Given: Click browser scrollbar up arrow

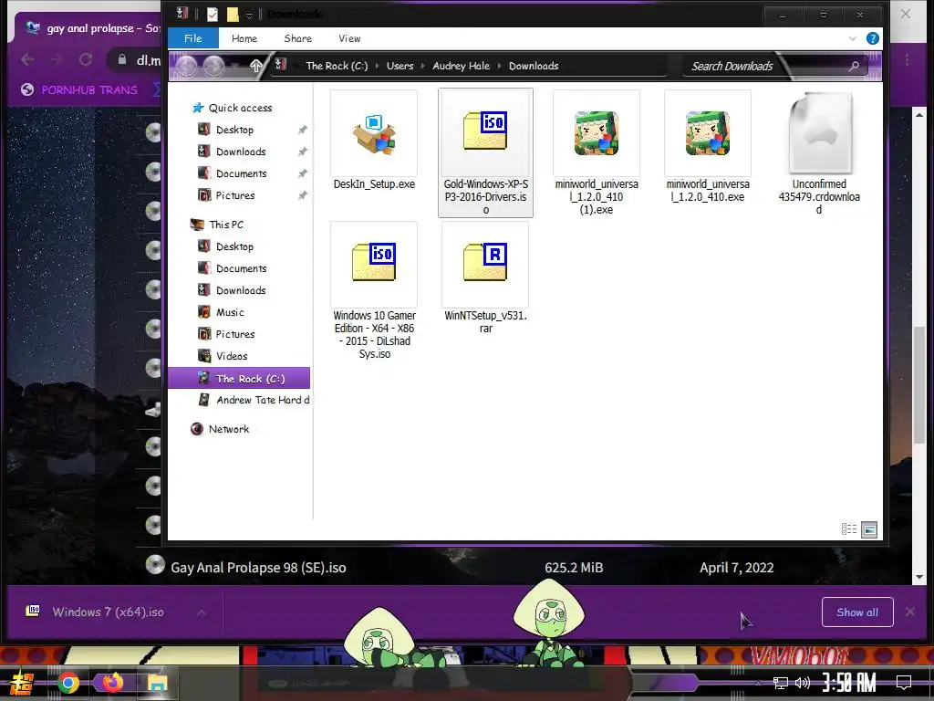Looking at the screenshot, I should [919, 114].
